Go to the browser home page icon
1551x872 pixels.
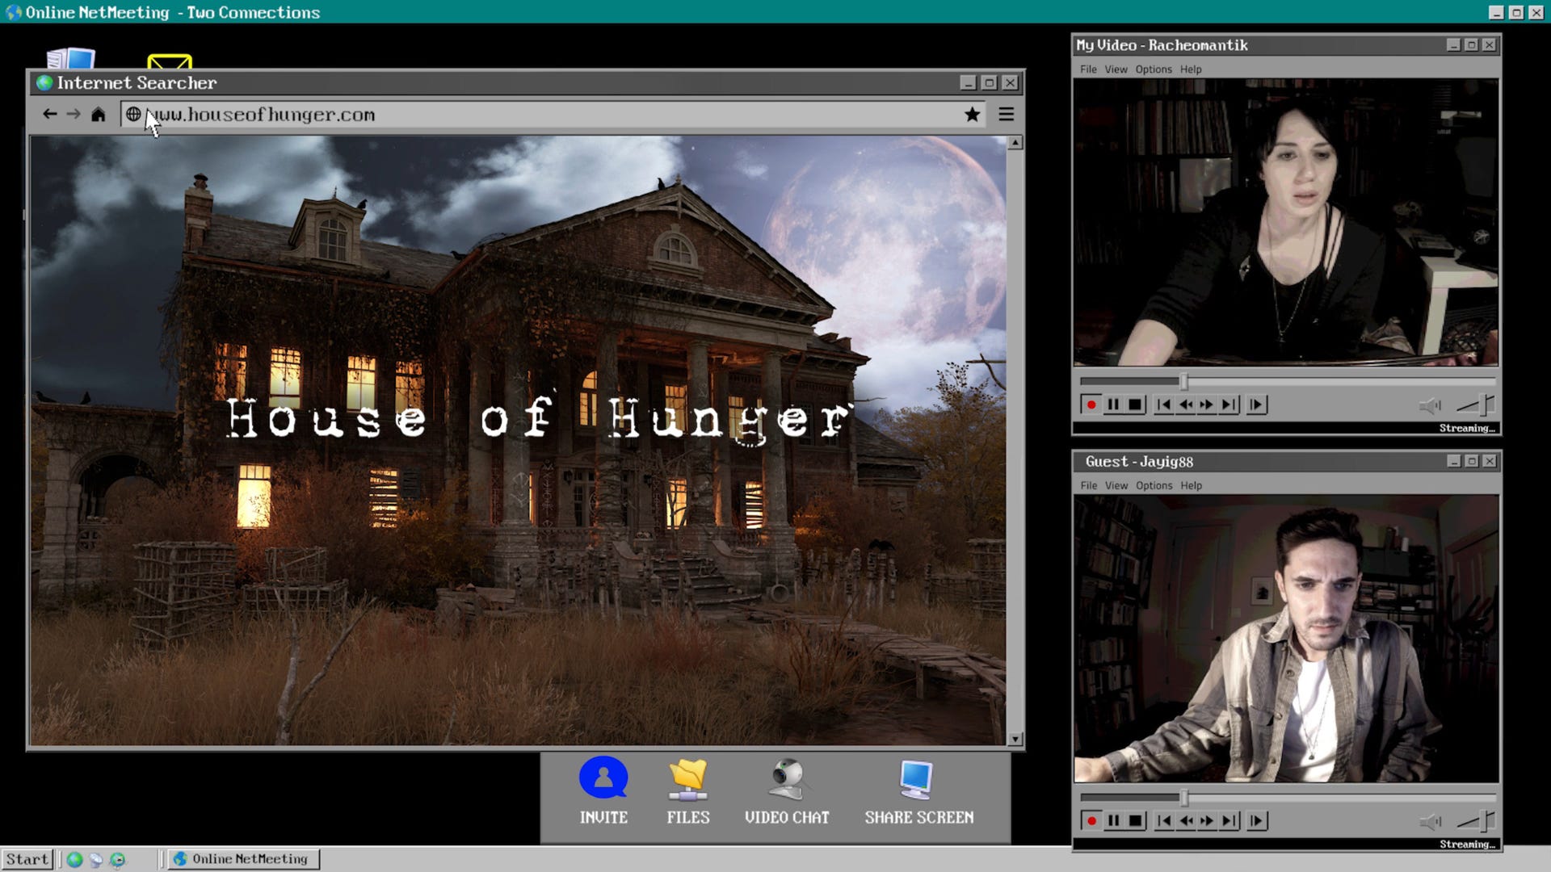98,115
